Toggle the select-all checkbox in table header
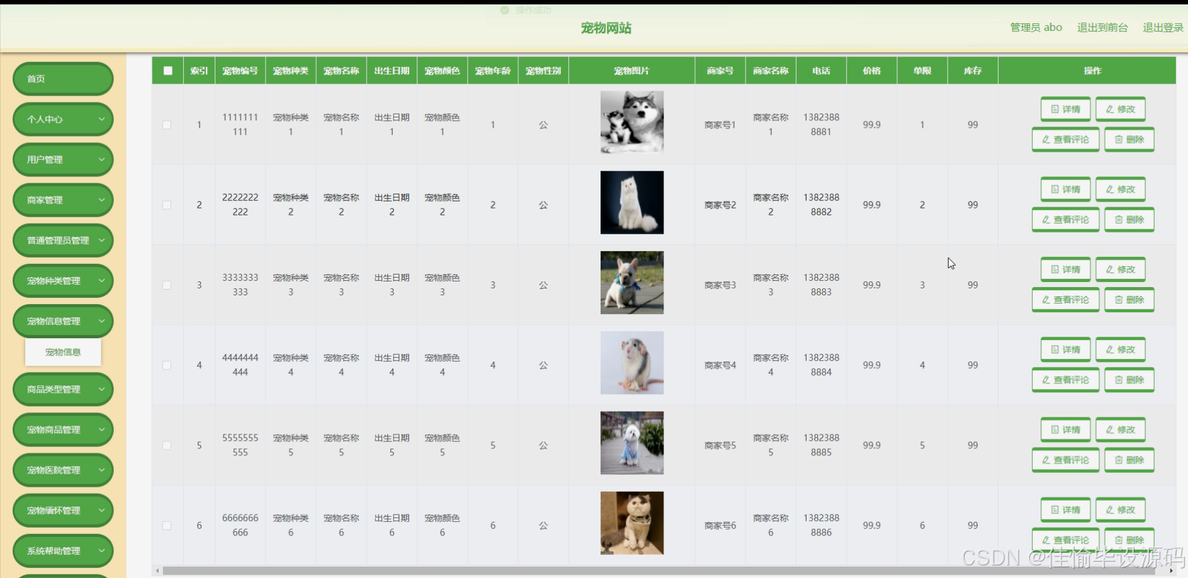 167,71
